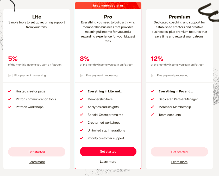Click the checkmark beside Hosted creator page
This screenshot has width=219, height=176.
point(10,91)
